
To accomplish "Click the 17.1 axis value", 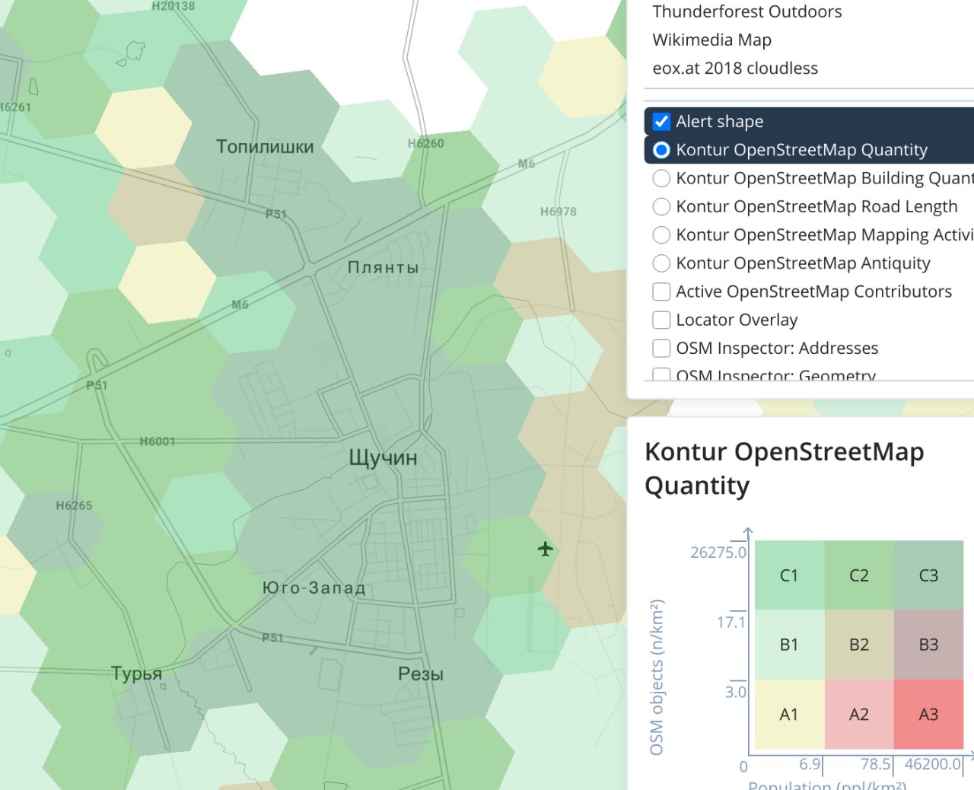I will point(731,622).
